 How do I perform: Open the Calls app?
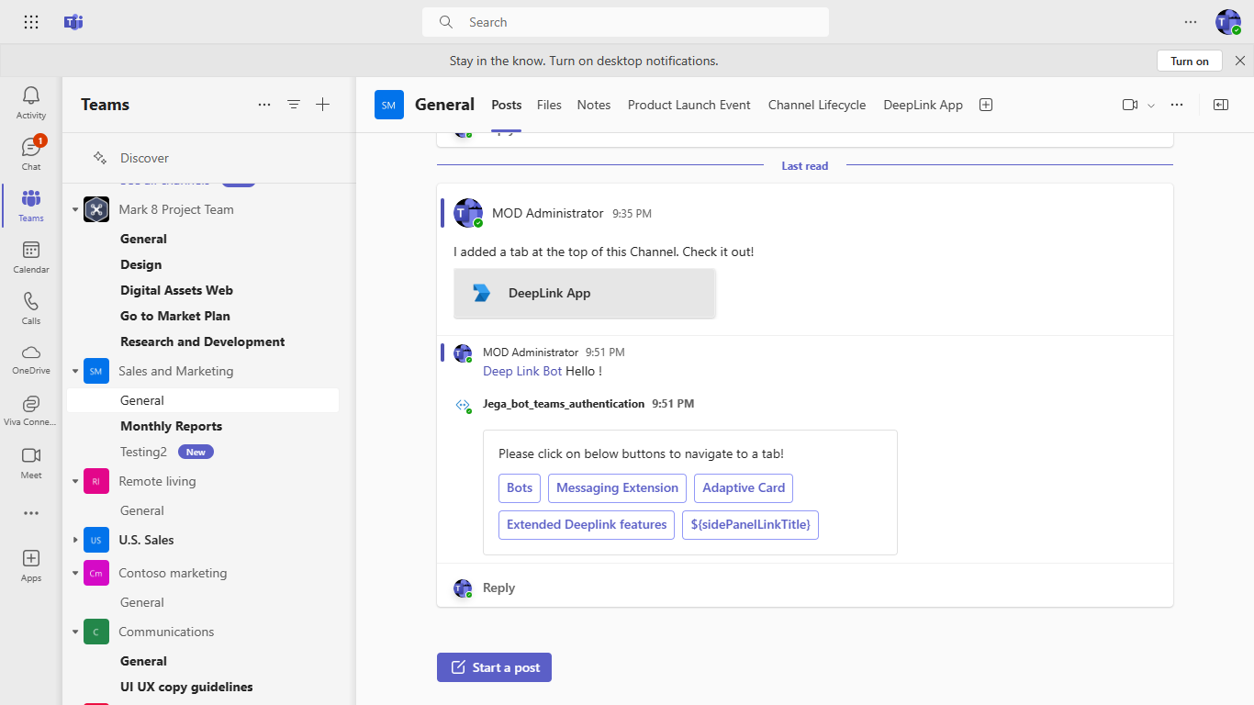pos(31,308)
